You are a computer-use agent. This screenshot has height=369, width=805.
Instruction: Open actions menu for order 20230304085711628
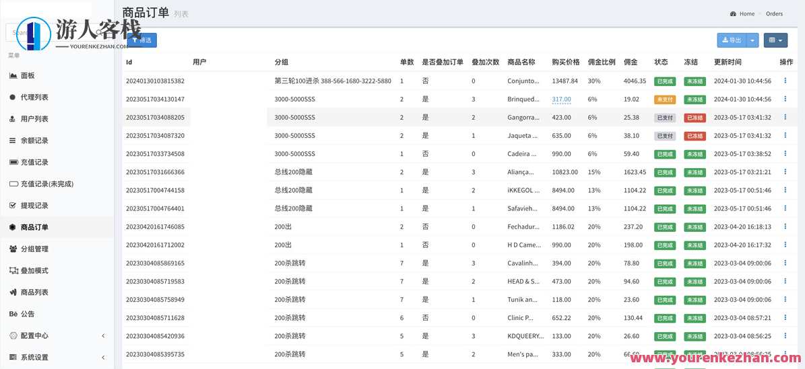coord(785,318)
